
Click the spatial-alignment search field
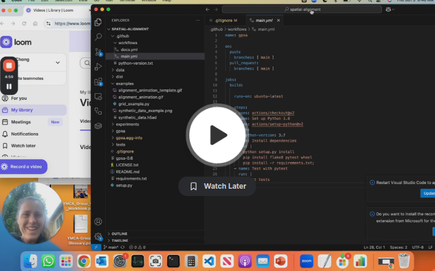302,10
